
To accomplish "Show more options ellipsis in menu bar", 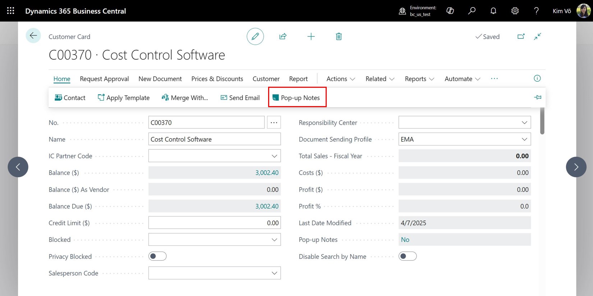I will [x=495, y=78].
